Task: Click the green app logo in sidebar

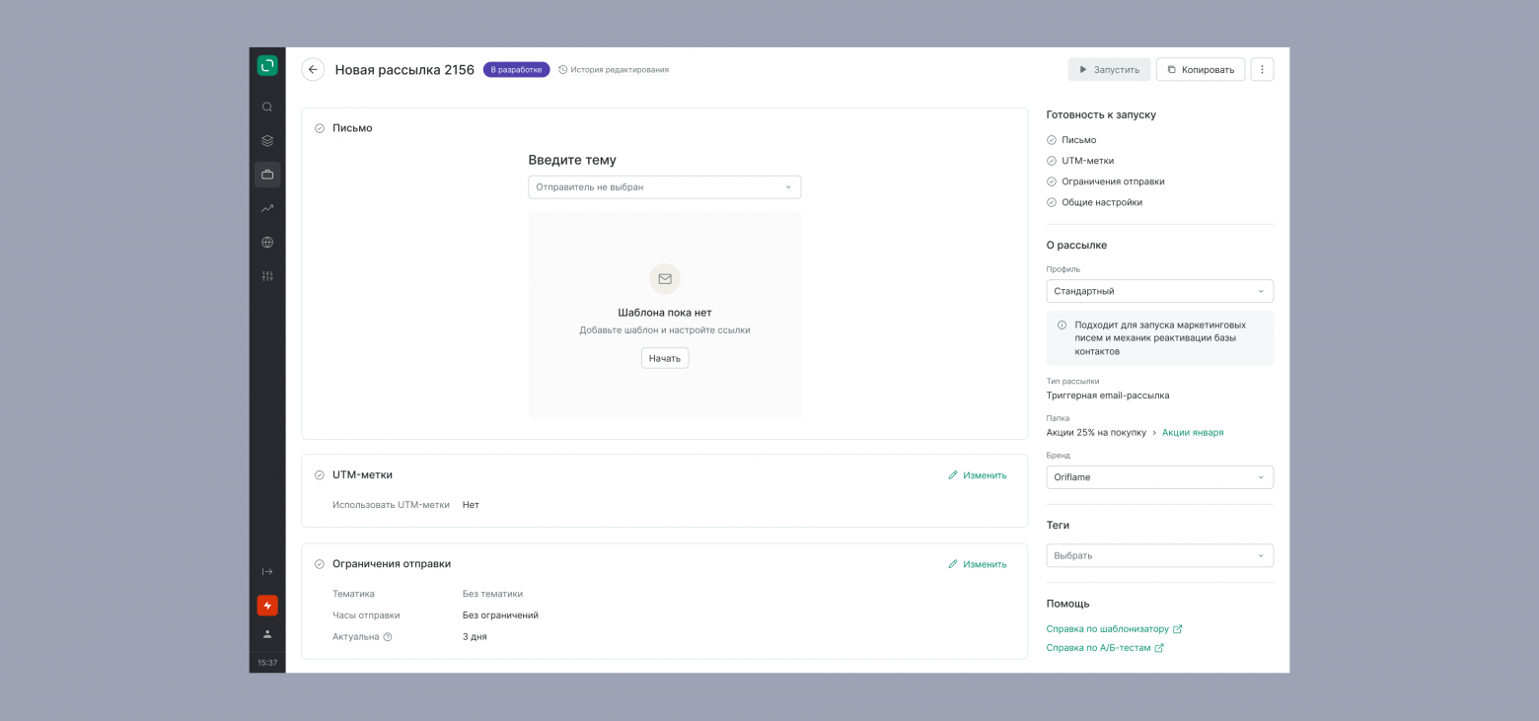Action: coord(267,66)
